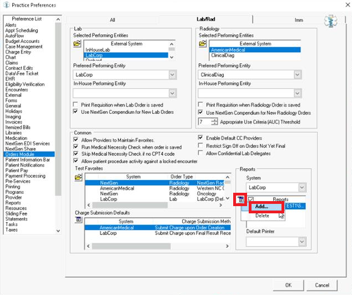Switch to the Imm tab
The image size is (352, 295).
(299, 20)
